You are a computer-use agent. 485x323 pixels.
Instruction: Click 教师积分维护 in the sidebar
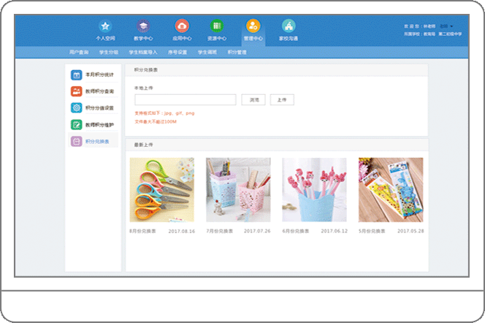[x=93, y=125]
